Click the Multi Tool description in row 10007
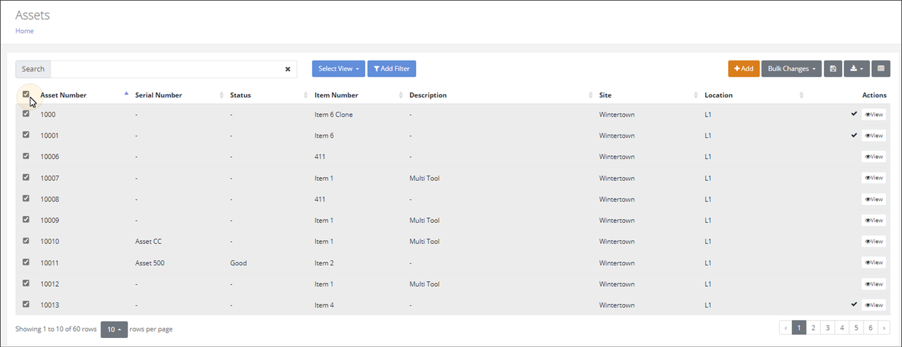 pyautogui.click(x=425, y=178)
